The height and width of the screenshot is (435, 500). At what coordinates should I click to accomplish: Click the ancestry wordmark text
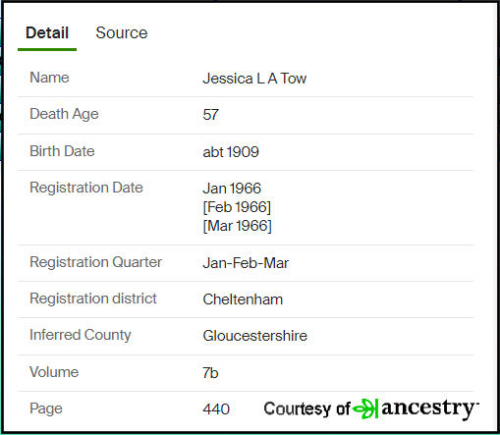click(x=429, y=408)
